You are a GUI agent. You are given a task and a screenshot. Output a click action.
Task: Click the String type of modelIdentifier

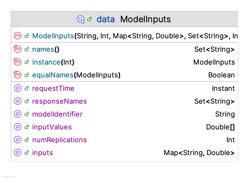pyautogui.click(x=225, y=114)
